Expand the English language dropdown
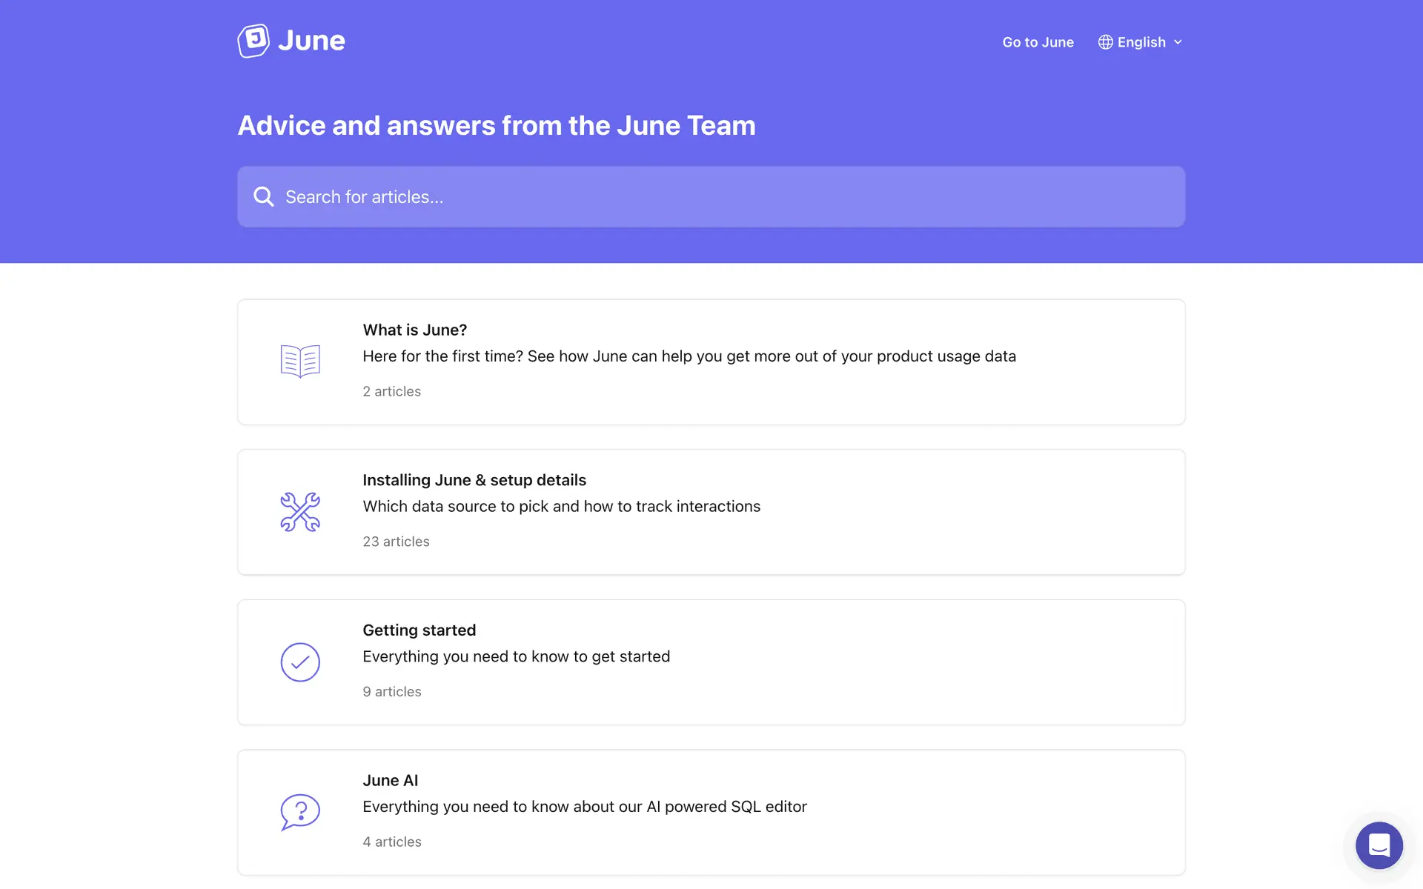The width and height of the screenshot is (1423, 889). coord(1141,42)
